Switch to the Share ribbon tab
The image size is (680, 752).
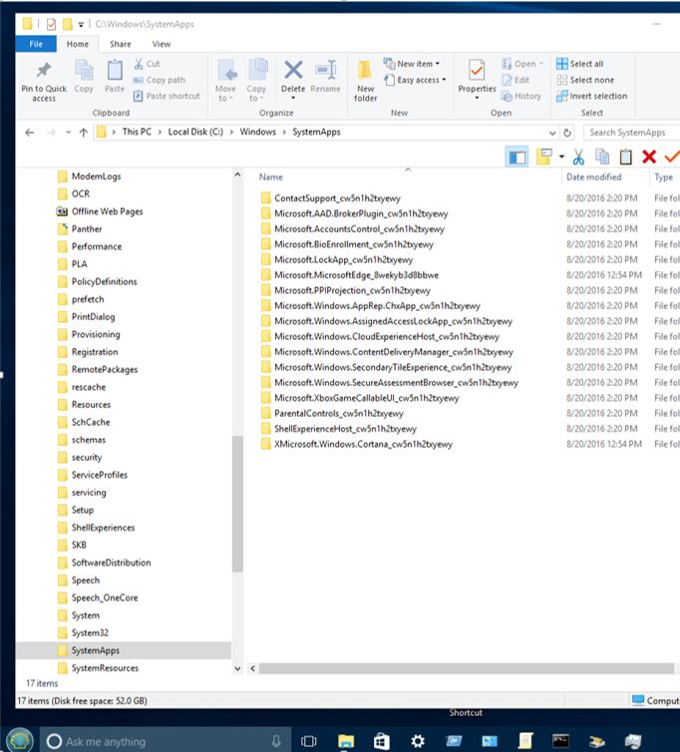tap(121, 44)
